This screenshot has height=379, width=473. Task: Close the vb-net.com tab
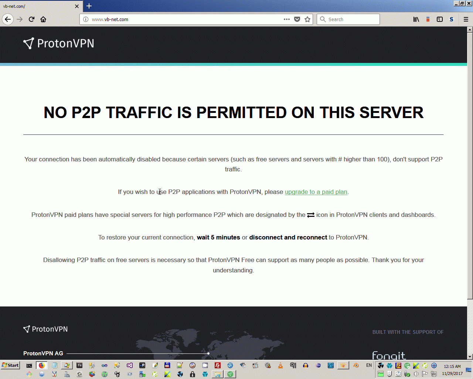coord(77,6)
